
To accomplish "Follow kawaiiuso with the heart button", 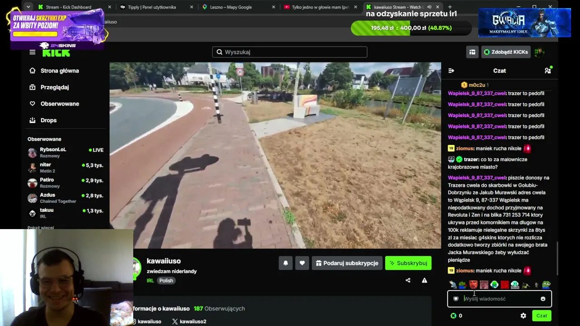I will 302,263.
